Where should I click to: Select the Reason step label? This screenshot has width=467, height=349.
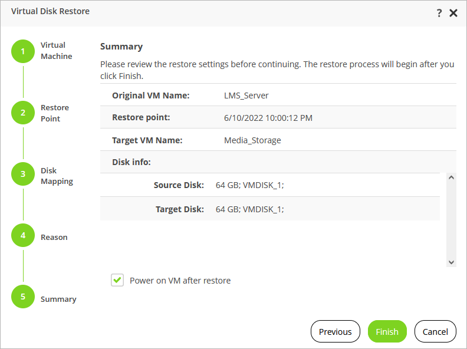pyautogui.click(x=54, y=237)
